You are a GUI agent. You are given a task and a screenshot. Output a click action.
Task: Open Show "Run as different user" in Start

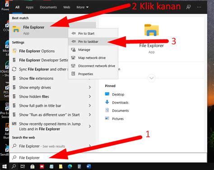[x=52, y=115]
